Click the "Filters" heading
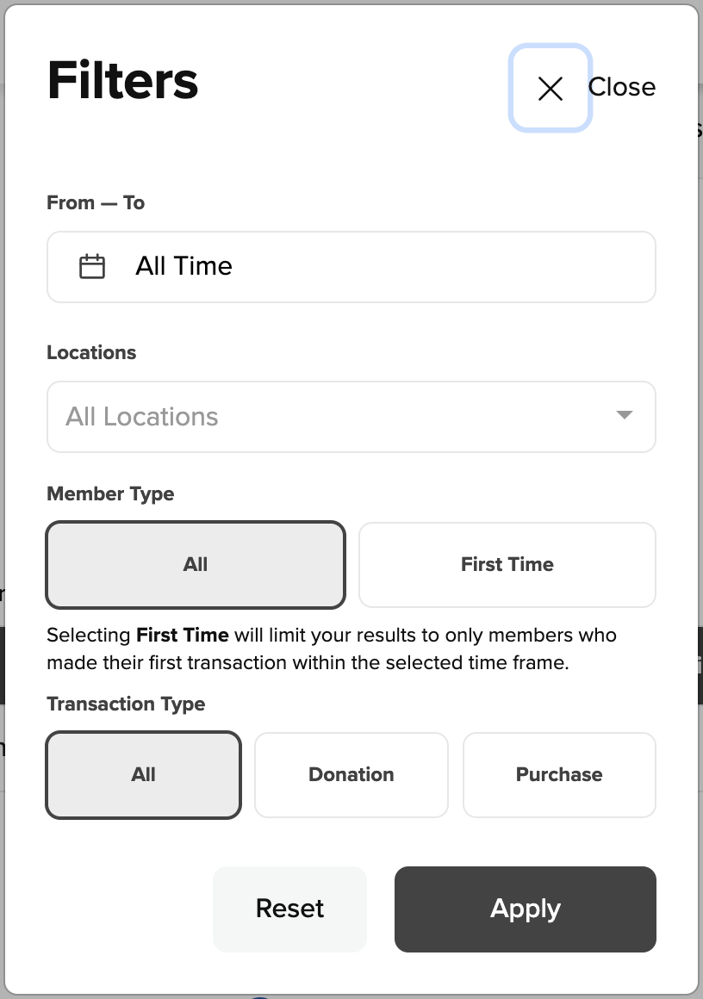The width and height of the screenshot is (703, 999). [x=123, y=81]
